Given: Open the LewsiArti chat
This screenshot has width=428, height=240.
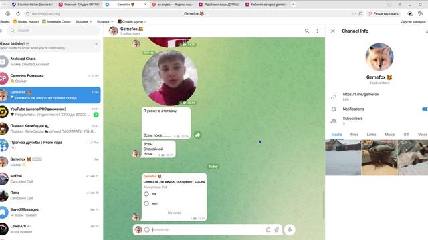Looking at the screenshot, I should coord(50,229).
